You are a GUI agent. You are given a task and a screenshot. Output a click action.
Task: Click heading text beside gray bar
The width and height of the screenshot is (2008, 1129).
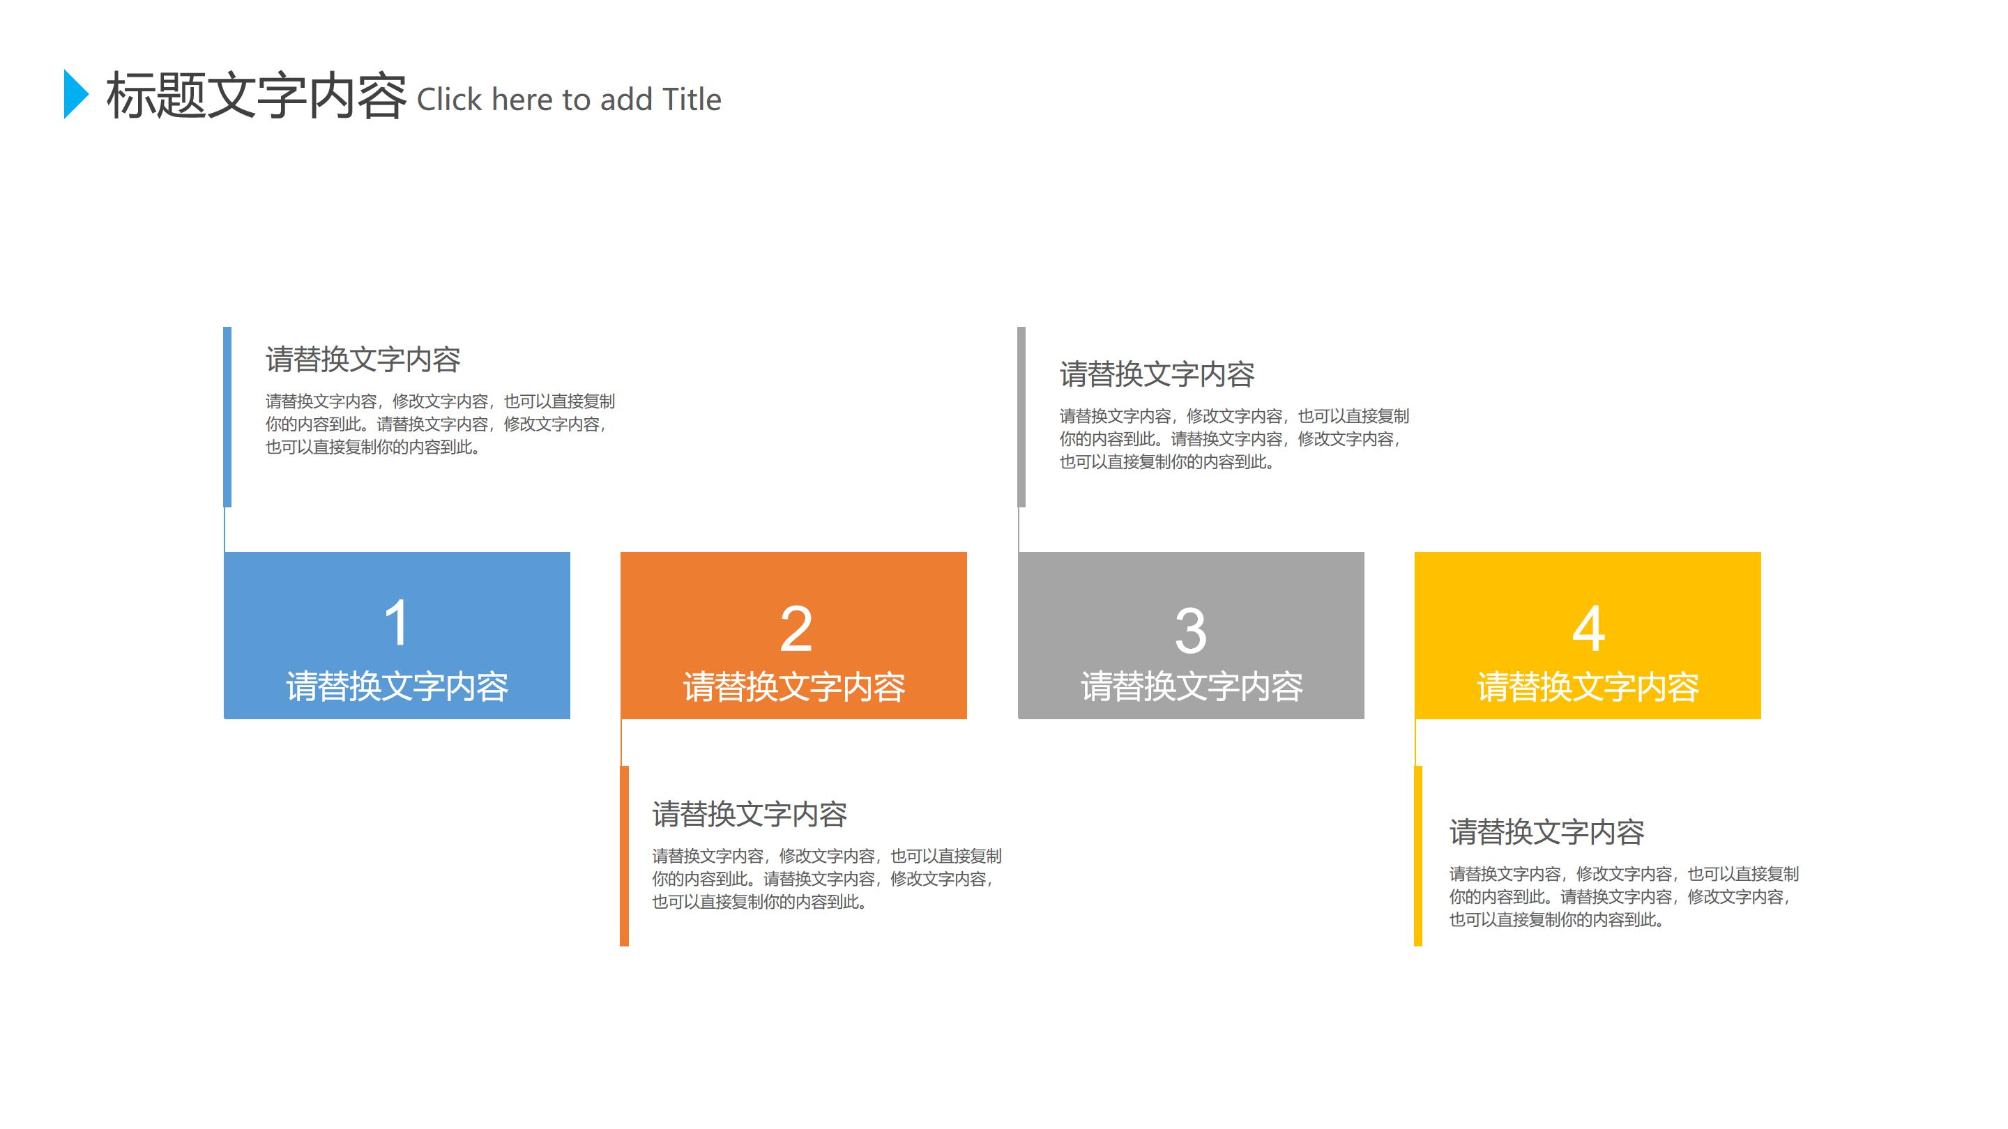point(1157,375)
